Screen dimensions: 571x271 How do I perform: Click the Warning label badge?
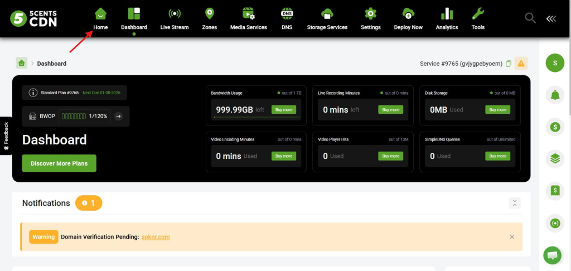pos(43,237)
